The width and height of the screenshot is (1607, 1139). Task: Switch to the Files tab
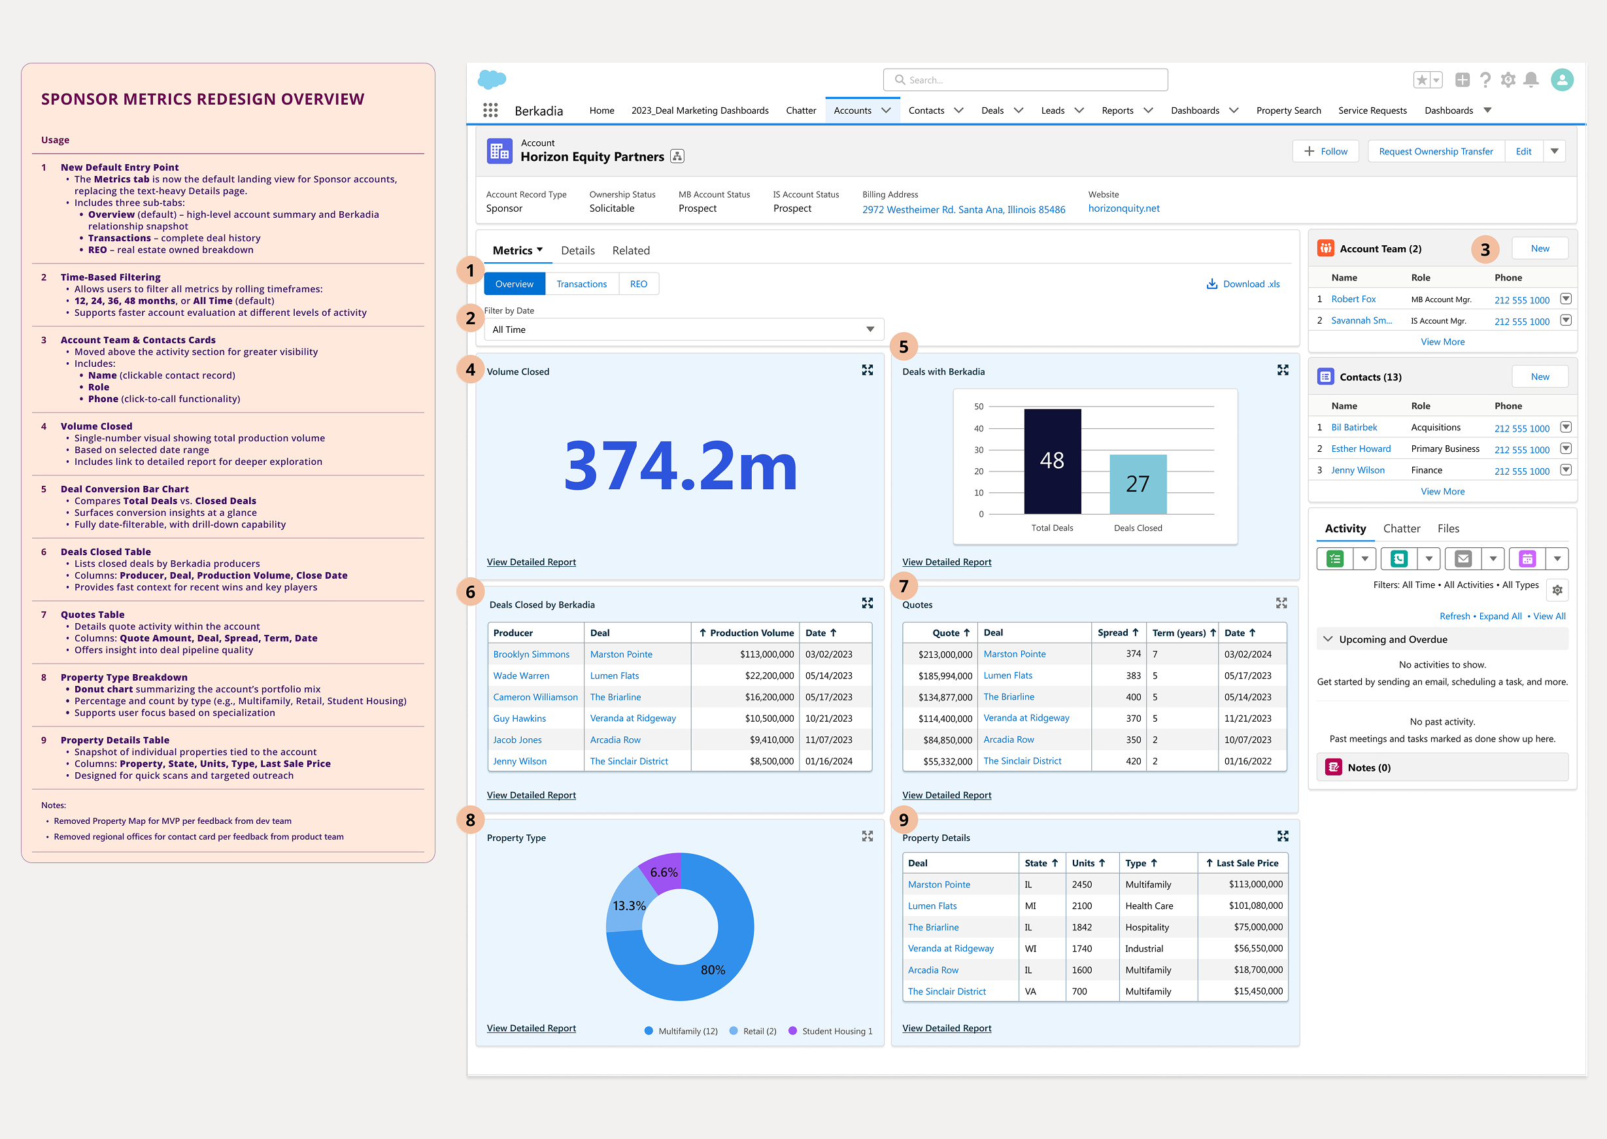(x=1448, y=529)
